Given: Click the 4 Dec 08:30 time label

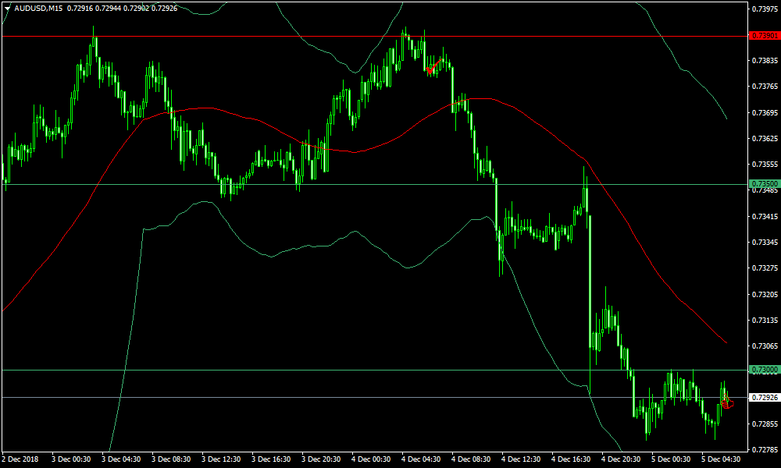Looking at the screenshot, I should click(471, 459).
